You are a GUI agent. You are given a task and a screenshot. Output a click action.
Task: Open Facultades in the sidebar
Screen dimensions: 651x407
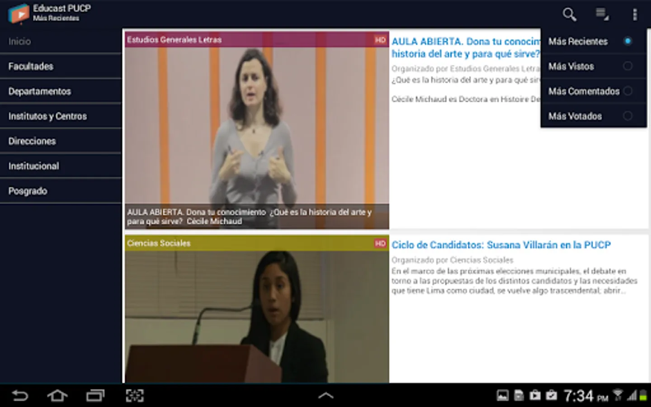[61, 66]
